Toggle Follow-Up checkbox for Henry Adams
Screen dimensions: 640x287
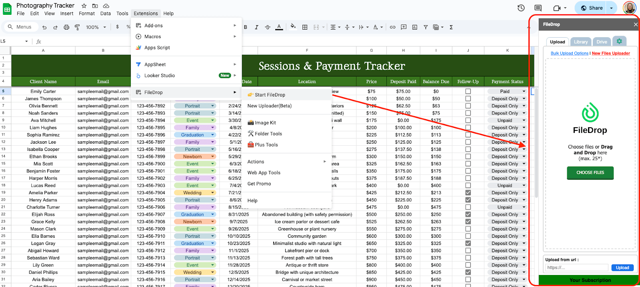pos(468,200)
